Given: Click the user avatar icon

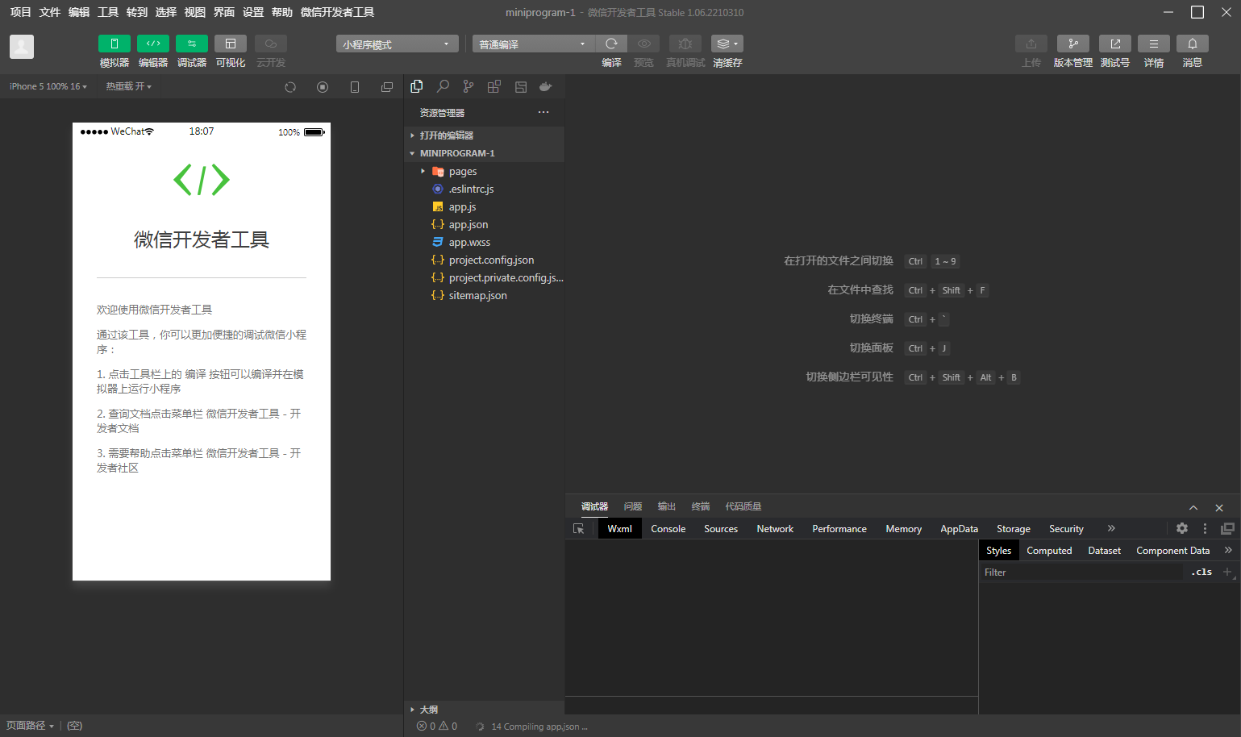Looking at the screenshot, I should pos(22,47).
